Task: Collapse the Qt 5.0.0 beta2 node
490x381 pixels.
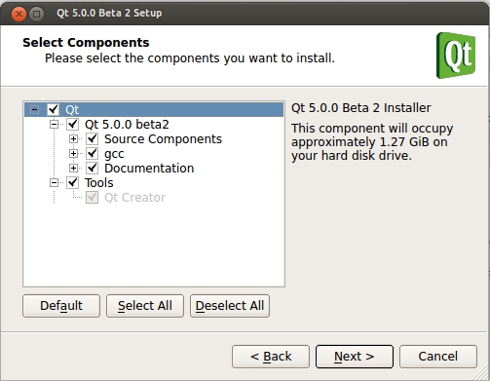Action: (54, 124)
